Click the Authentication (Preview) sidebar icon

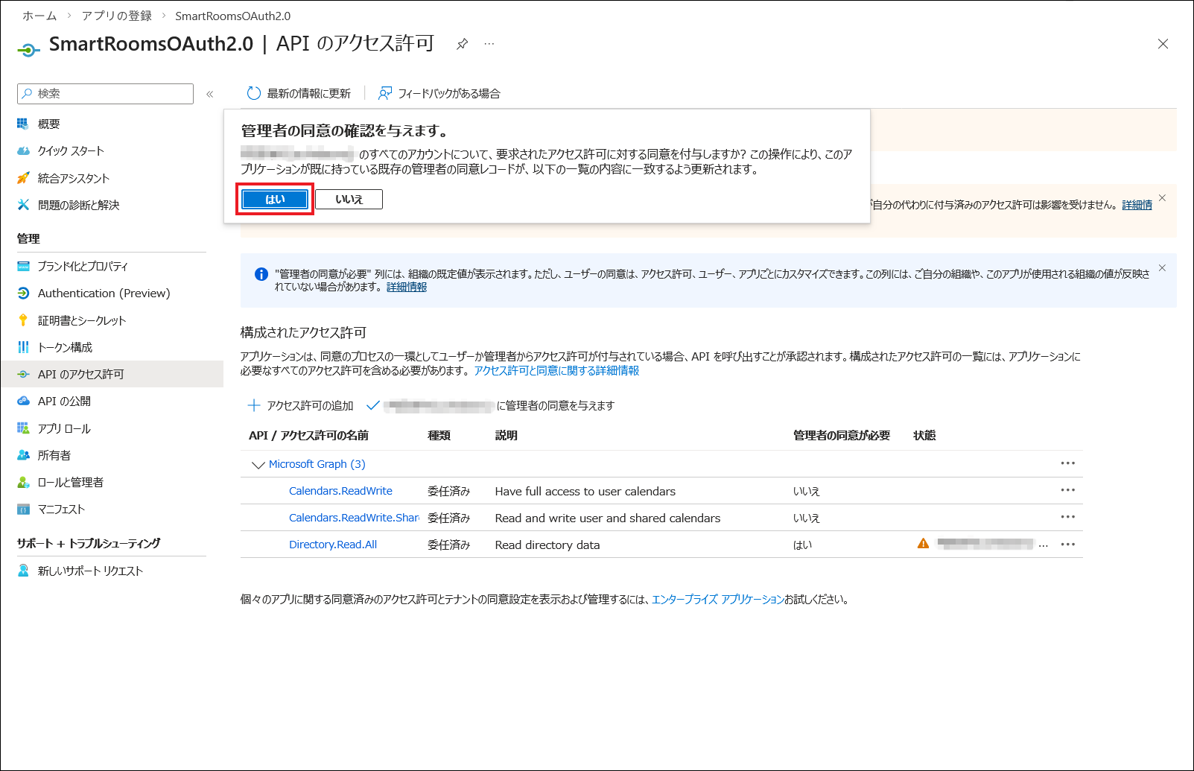click(24, 294)
